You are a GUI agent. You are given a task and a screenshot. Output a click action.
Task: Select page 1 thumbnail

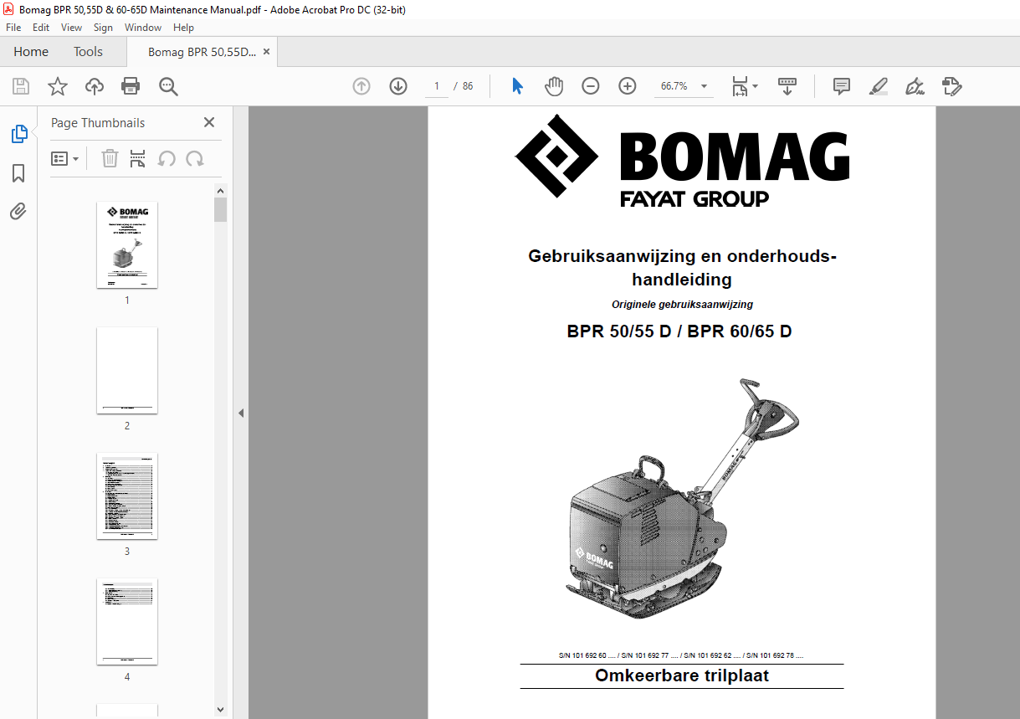point(127,244)
